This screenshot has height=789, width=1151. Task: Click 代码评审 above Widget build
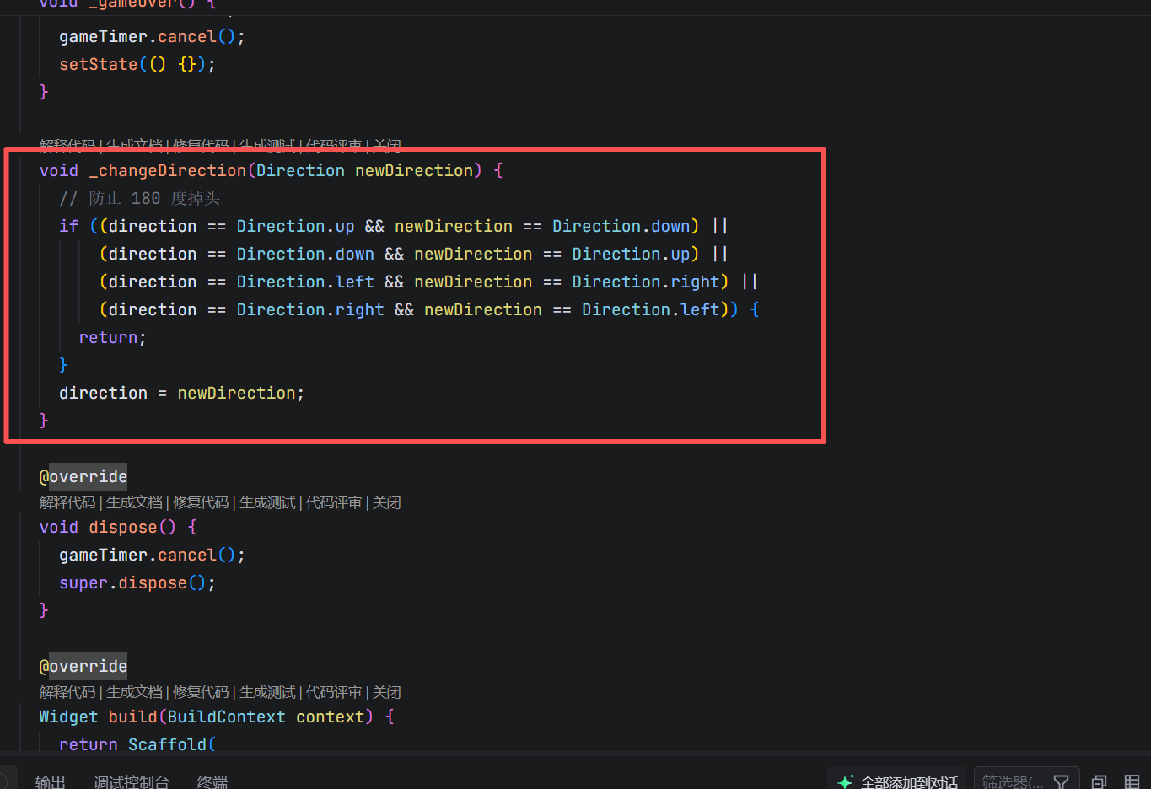coord(334,692)
